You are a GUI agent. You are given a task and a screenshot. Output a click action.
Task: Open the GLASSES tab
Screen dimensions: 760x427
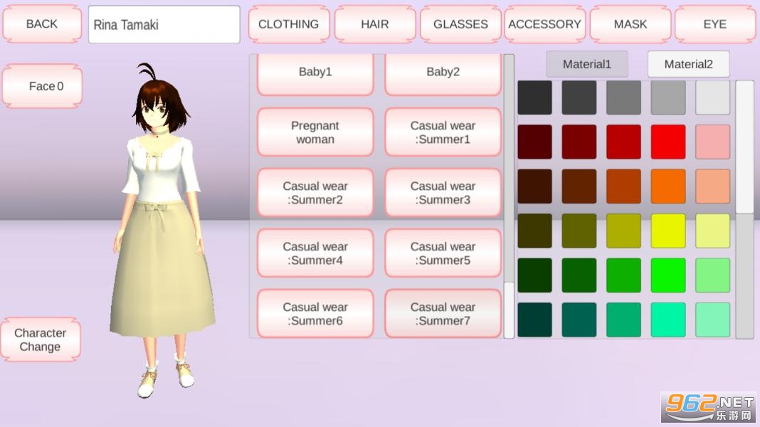[460, 24]
